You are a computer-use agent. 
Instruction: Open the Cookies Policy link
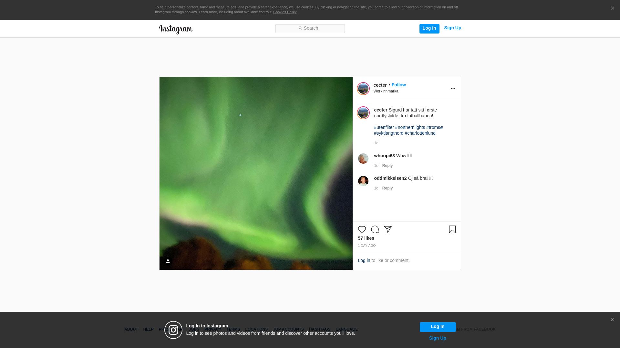click(x=284, y=12)
